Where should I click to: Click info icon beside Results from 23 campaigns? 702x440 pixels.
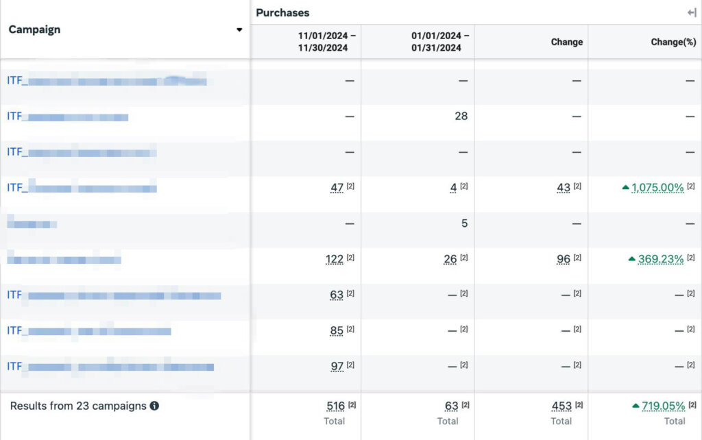(x=154, y=406)
